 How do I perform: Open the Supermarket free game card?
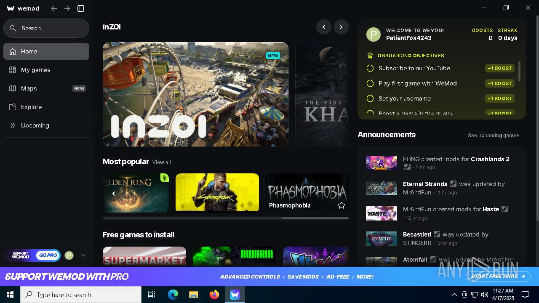pyautogui.click(x=144, y=256)
